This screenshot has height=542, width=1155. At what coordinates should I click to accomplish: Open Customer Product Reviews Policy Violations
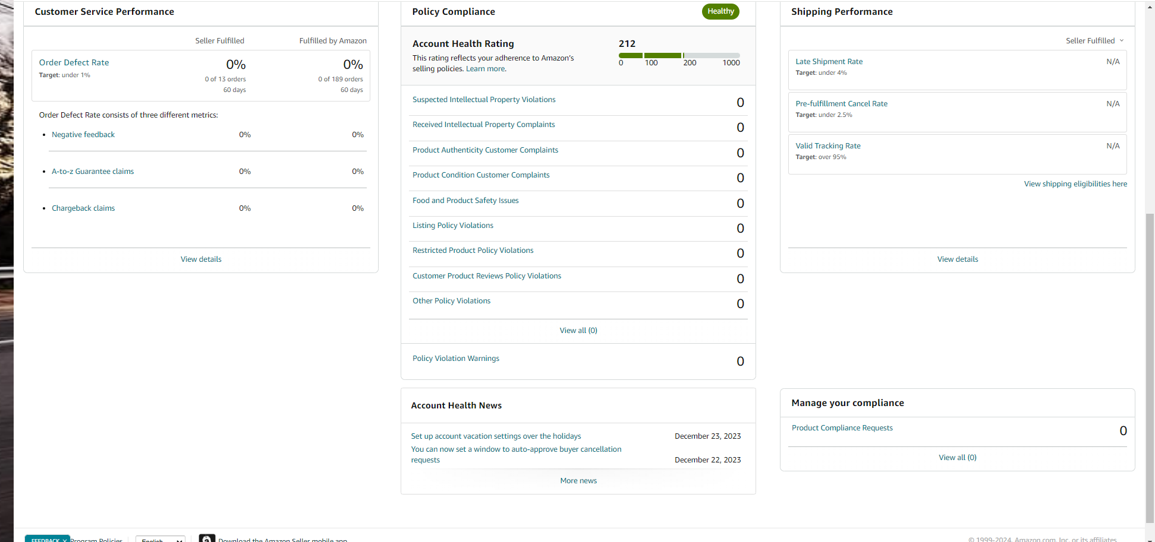487,276
